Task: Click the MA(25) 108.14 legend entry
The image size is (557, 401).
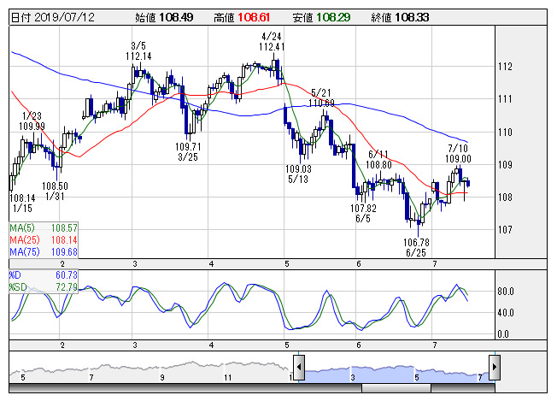Action: pyautogui.click(x=44, y=239)
